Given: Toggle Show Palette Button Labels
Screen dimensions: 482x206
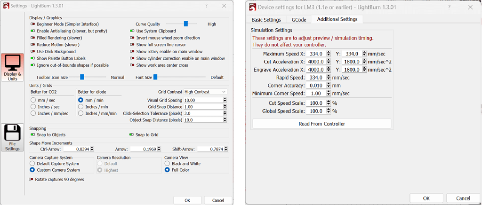Looking at the screenshot, I should (x=33, y=58).
